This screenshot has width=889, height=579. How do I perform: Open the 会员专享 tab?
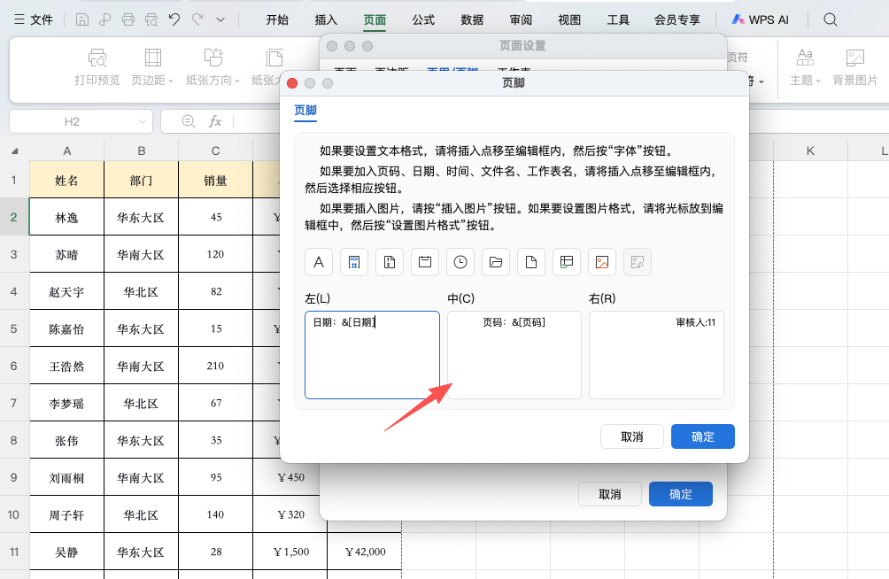(x=677, y=19)
